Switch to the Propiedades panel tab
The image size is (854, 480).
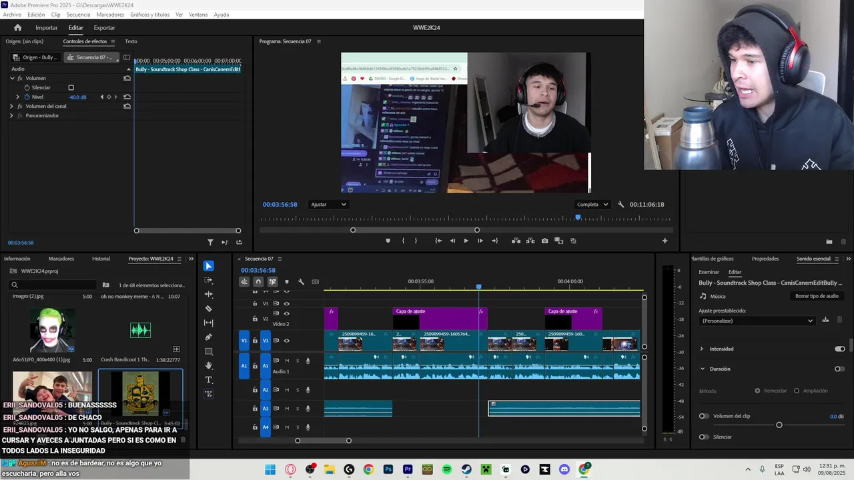pyautogui.click(x=765, y=259)
